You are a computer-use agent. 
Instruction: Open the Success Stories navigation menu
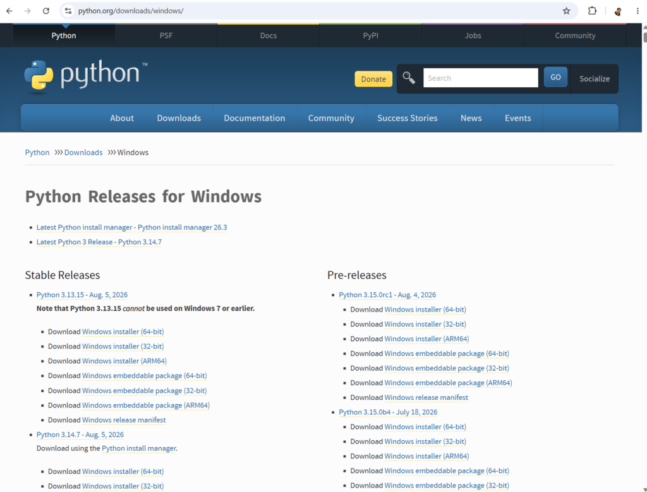tap(408, 118)
